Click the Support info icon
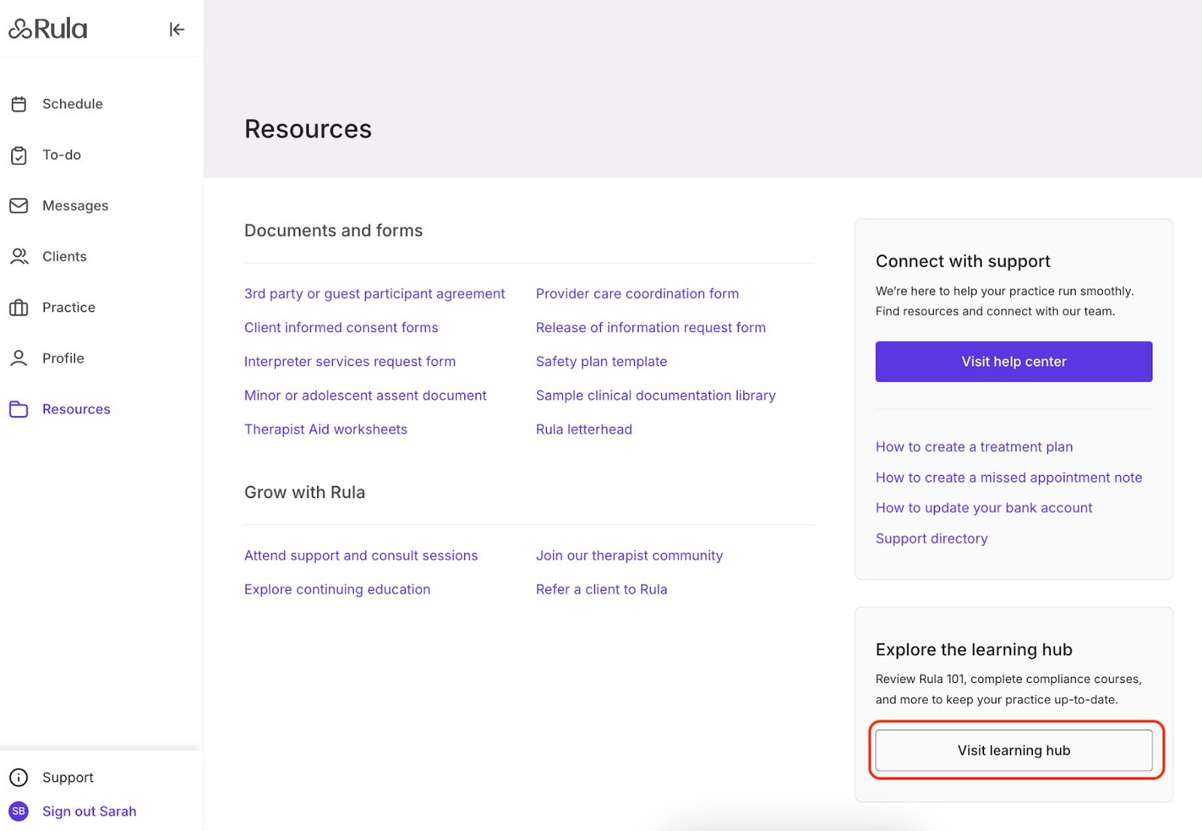1202x831 pixels. 19,778
